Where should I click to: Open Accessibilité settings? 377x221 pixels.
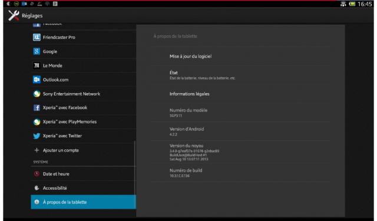pos(83,188)
